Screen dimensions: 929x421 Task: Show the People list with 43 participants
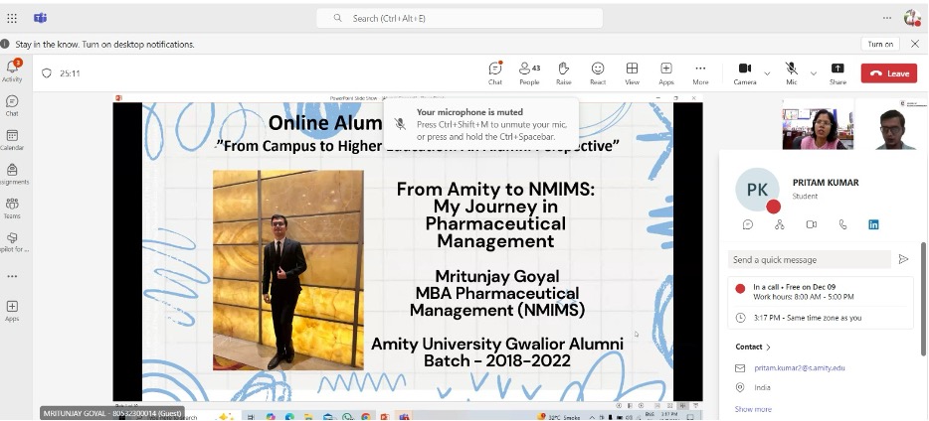pyautogui.click(x=530, y=73)
